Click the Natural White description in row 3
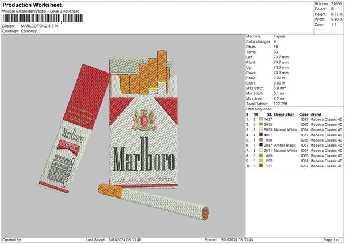This screenshot has height=244, width=345. tap(285, 129)
